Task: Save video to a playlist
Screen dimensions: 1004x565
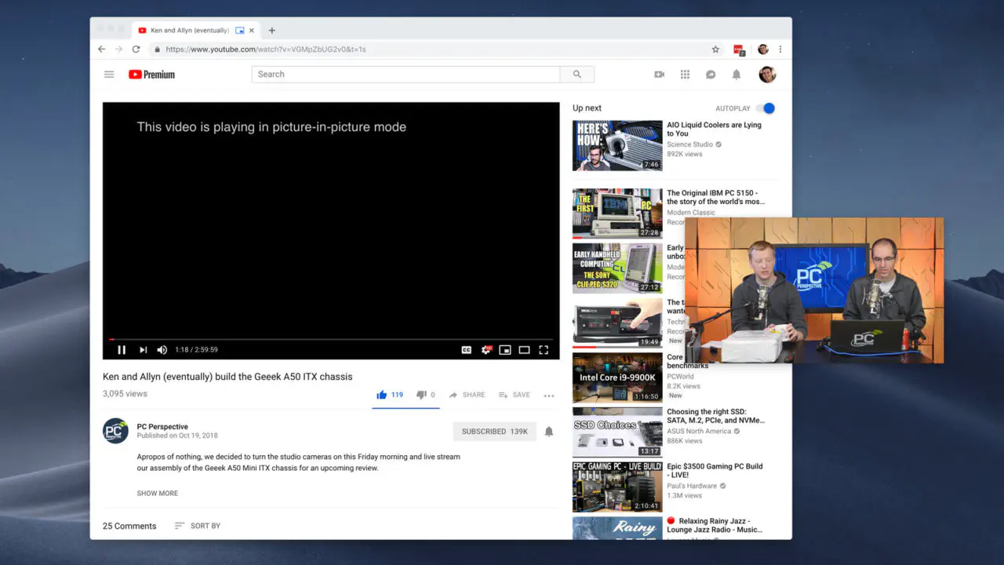Action: 515,395
